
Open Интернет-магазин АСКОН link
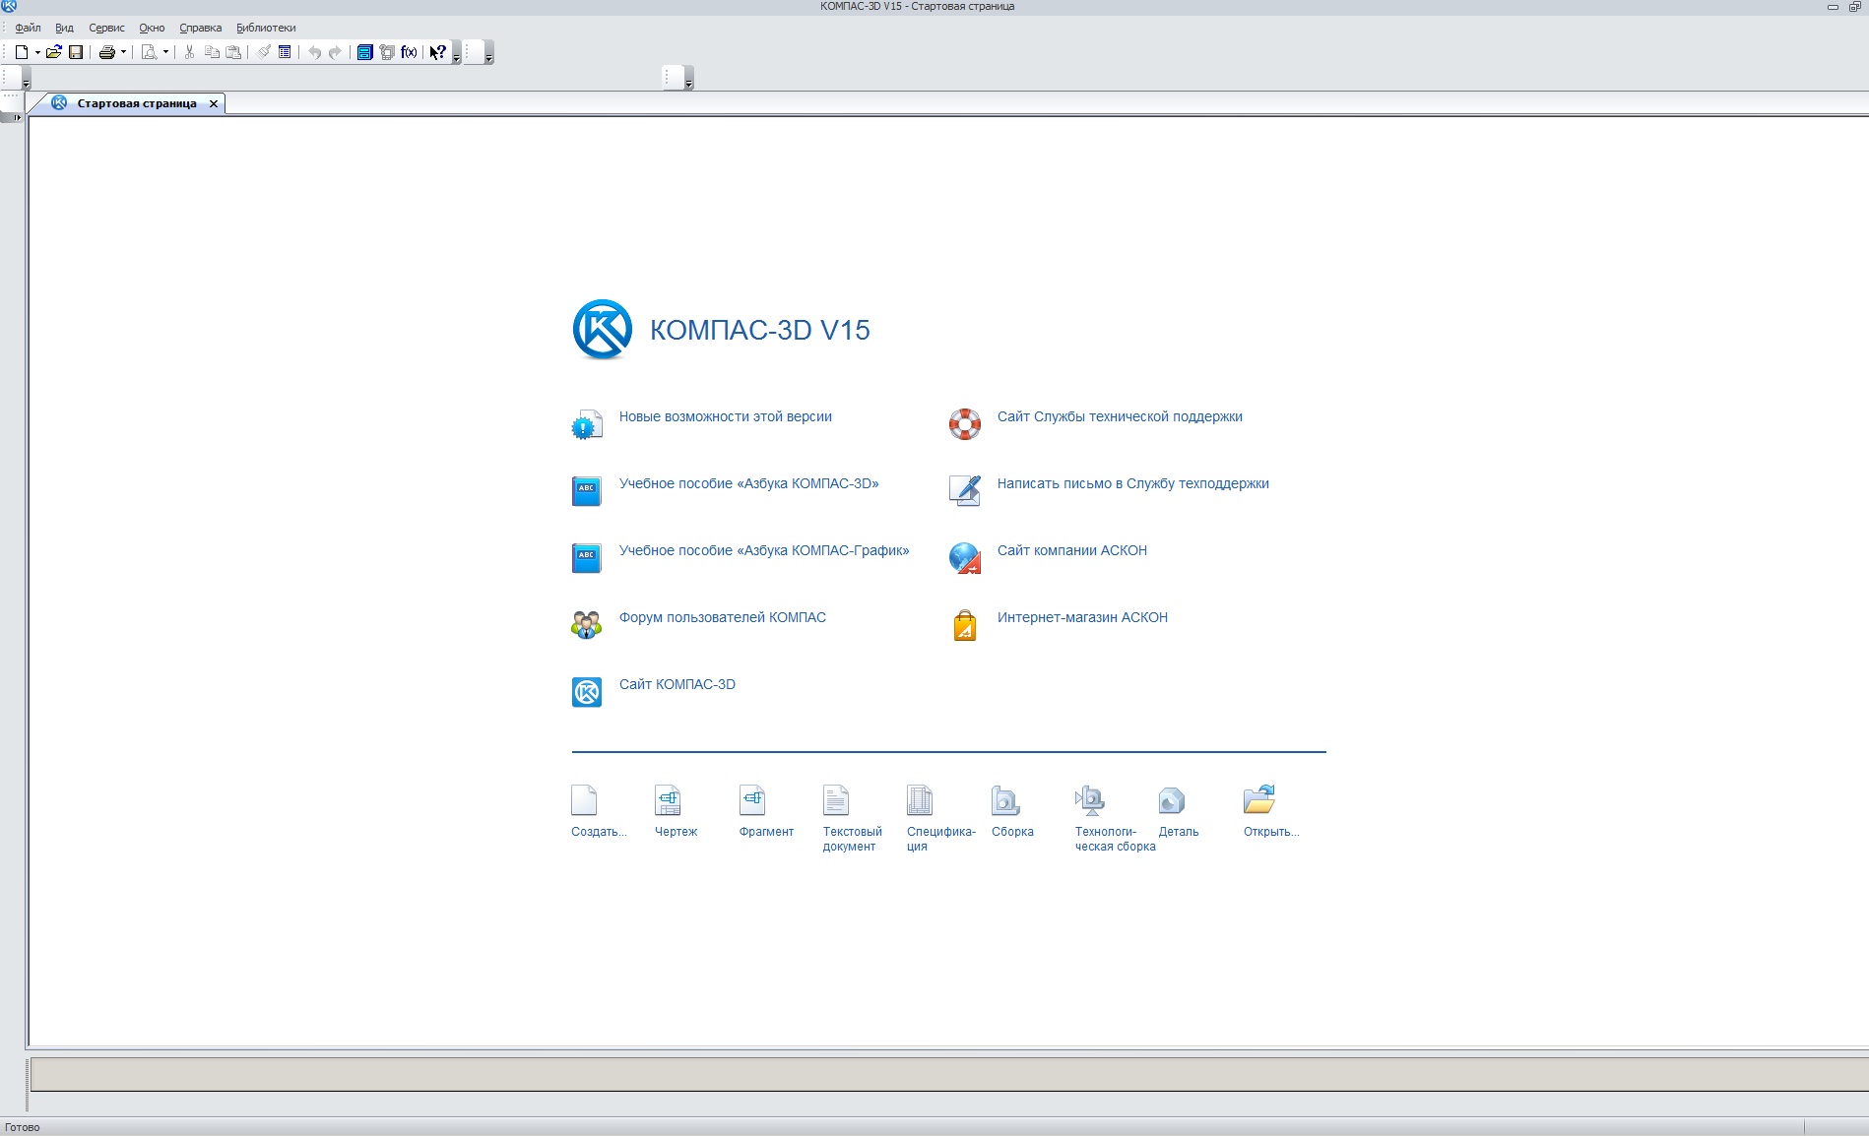pos(1082,617)
